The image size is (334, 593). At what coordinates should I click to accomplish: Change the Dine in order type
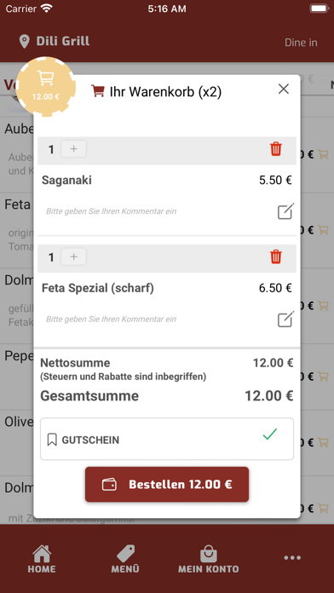pos(301,43)
